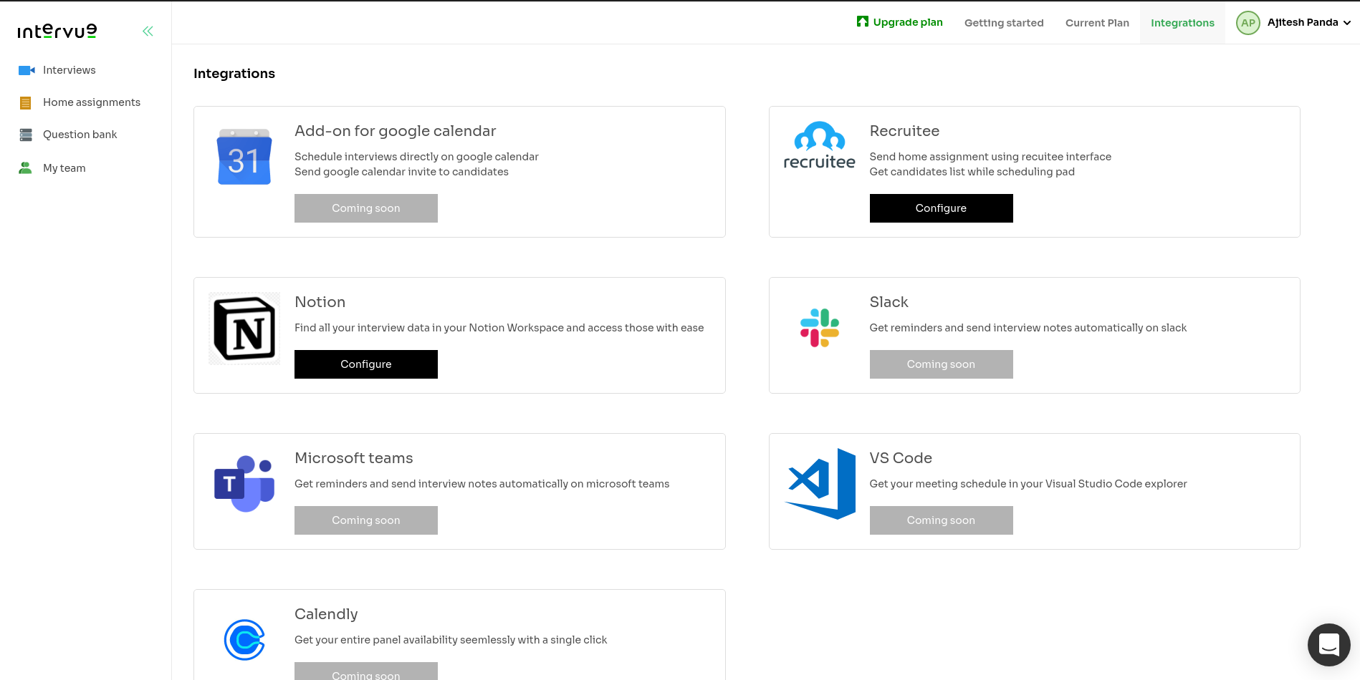The width and height of the screenshot is (1360, 680).
Task: Click the Question bank server icon
Action: (26, 135)
